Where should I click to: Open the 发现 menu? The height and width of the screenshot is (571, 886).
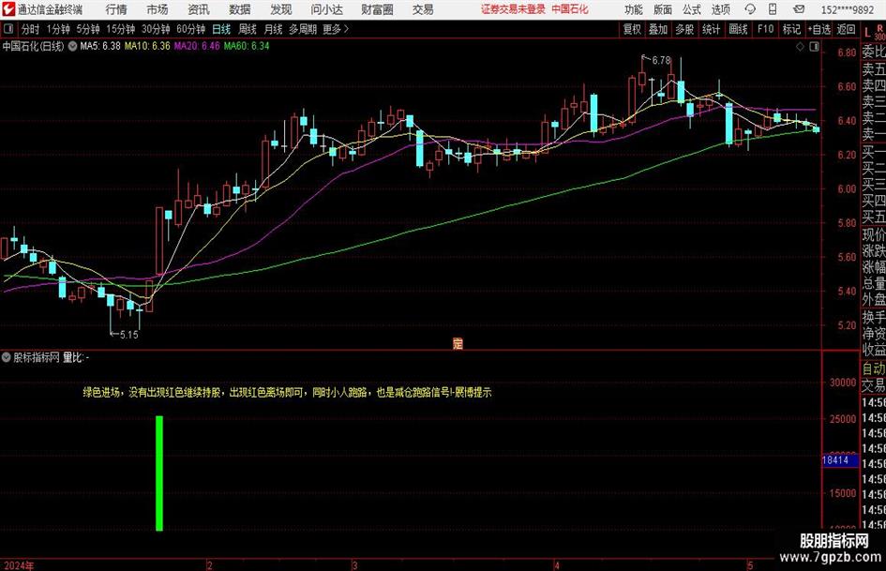click(281, 9)
